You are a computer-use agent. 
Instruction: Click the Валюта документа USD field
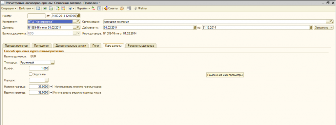tap(50, 34)
